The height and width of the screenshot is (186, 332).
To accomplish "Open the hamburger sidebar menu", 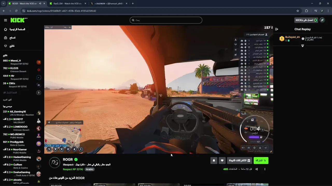I will (5, 20).
